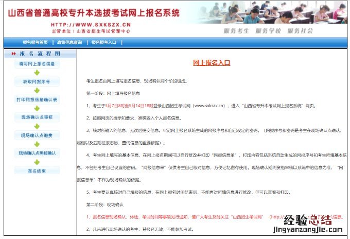Image resolution: width=350 pixels, height=239 pixels.
Task: Click the 填写网上报名信息 step button
Action: coord(37,64)
